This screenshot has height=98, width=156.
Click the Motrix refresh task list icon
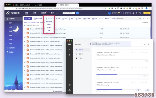click(142, 44)
